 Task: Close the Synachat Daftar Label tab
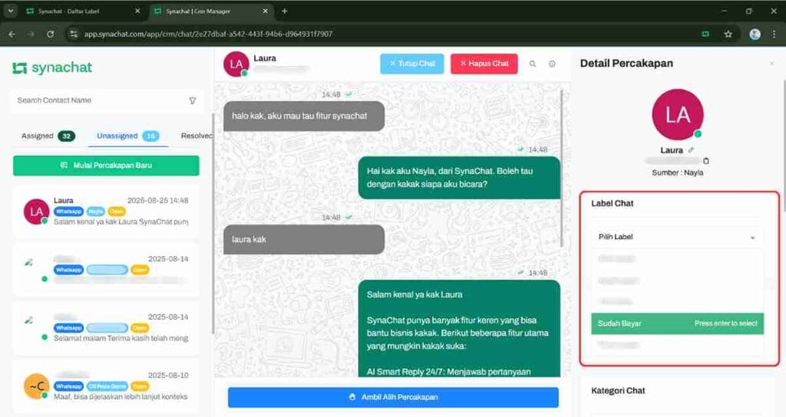(137, 11)
